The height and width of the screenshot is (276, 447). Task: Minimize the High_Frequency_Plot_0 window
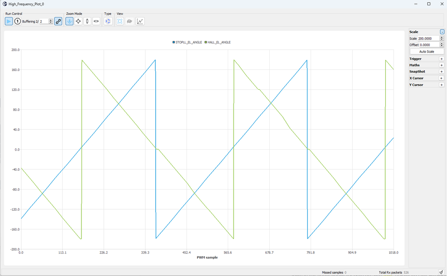click(416, 4)
